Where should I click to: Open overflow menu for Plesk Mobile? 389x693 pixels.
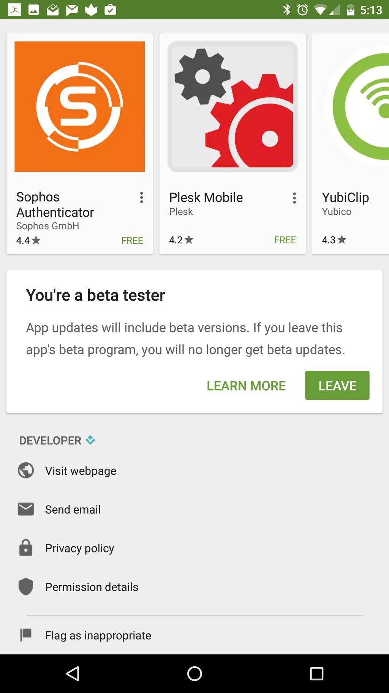(294, 198)
